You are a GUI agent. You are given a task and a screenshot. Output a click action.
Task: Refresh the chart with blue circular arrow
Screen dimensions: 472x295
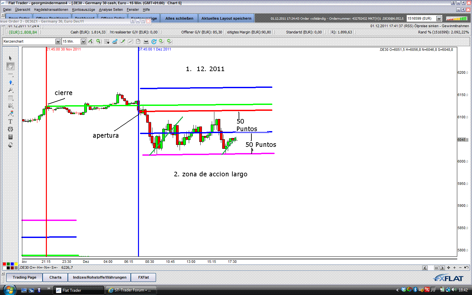coord(154,41)
